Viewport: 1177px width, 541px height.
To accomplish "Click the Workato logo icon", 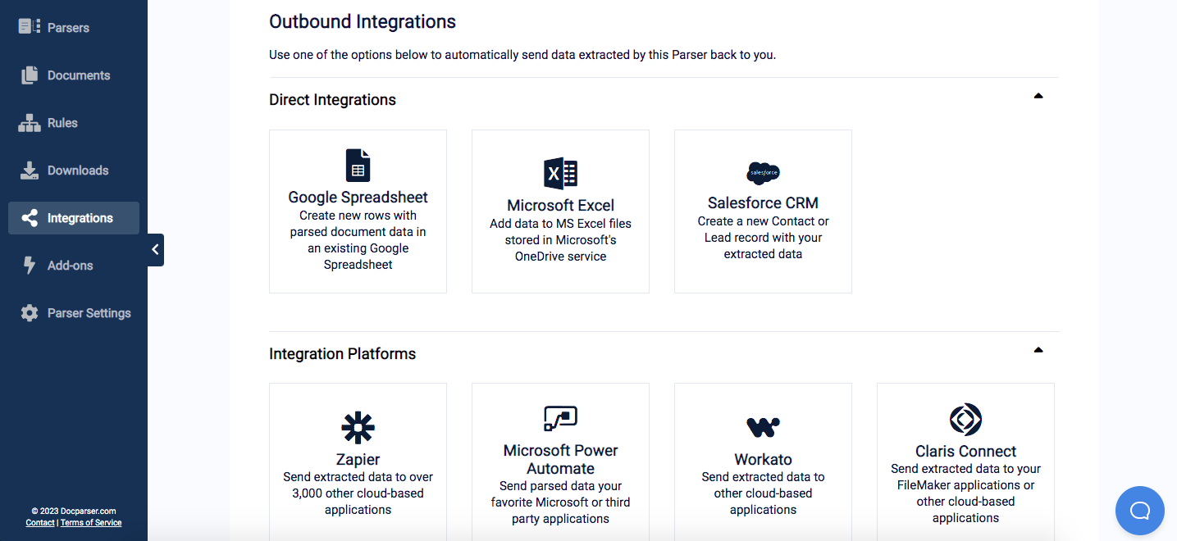I will coord(763,427).
